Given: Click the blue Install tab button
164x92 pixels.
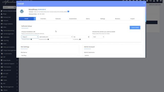Looking at the screenshot, I should (x=26, y=19).
